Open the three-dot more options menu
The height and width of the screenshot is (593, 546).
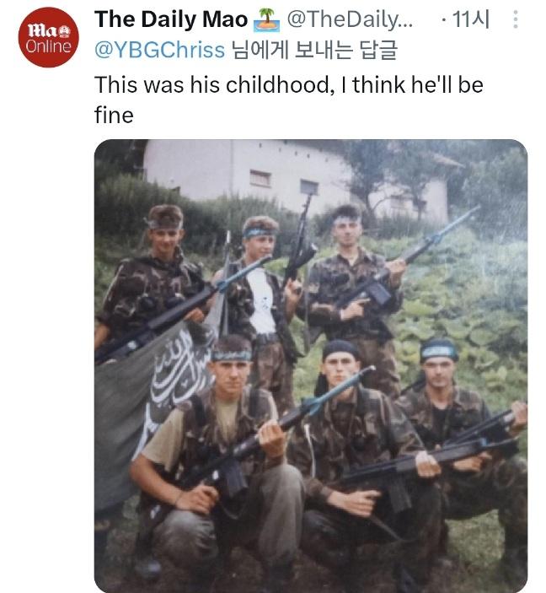click(516, 19)
